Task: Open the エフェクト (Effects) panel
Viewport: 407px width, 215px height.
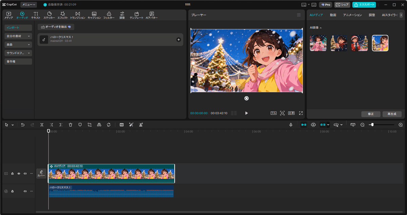Action: coord(63,15)
